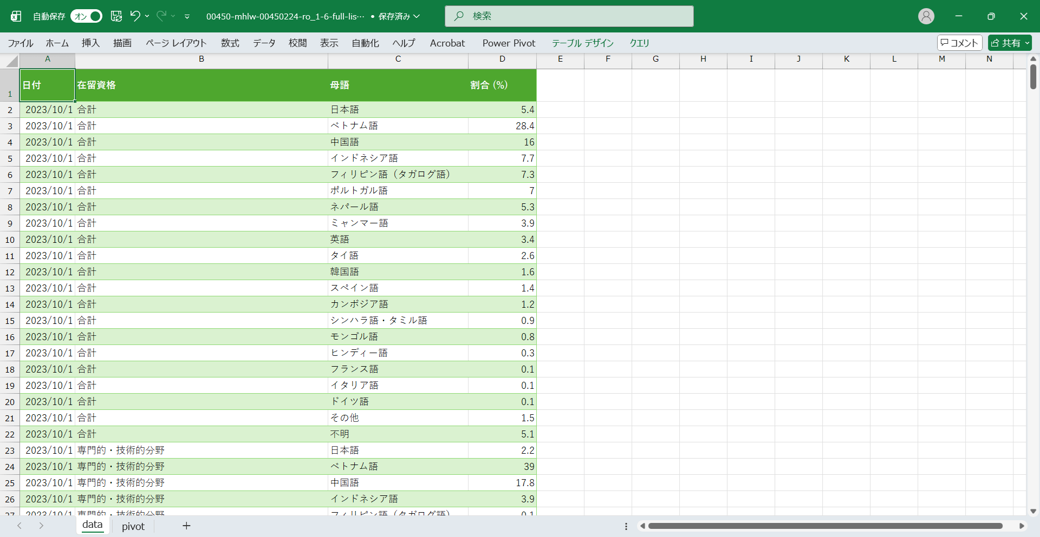
Task: Click the vertical scroll down arrow
Action: click(1033, 511)
